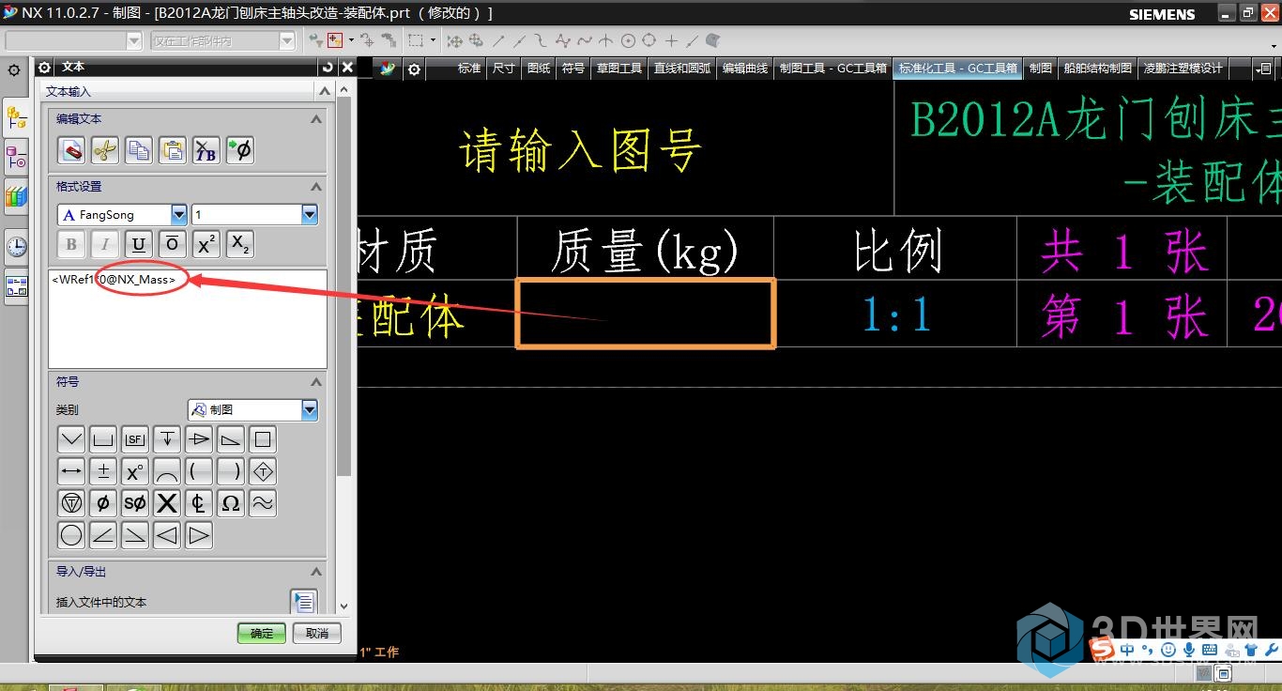Screen dimensions: 1282x691
Task: Toggle Overline formatting
Action: (x=173, y=245)
